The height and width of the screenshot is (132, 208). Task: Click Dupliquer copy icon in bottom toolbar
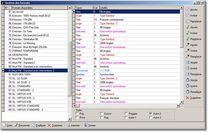33,125
